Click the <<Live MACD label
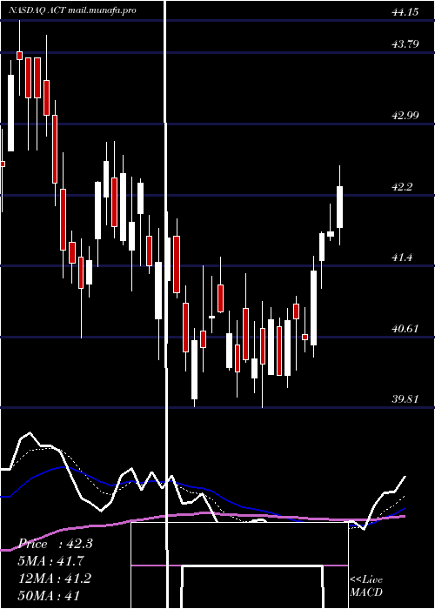The image size is (435, 609). pyautogui.click(x=366, y=586)
